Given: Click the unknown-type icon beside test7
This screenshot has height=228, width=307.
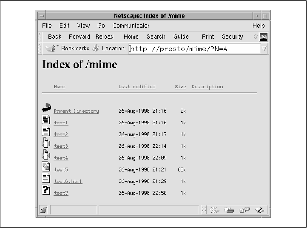Looking at the screenshot, I should point(46,191).
